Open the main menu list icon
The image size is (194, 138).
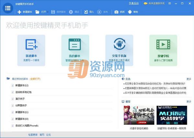[x=8, y=8]
